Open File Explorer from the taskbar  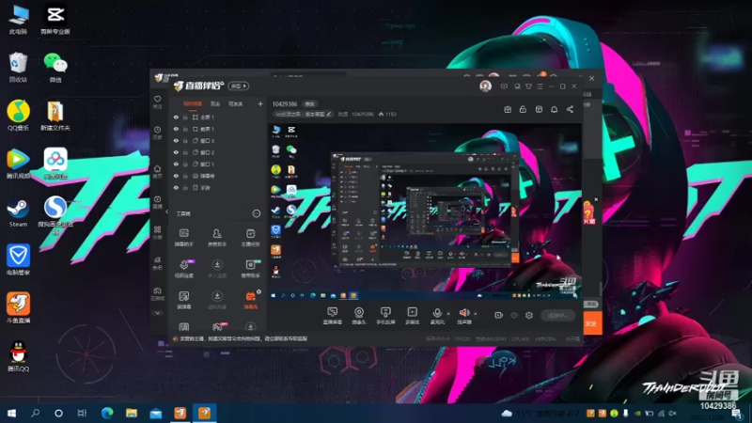tap(132, 413)
